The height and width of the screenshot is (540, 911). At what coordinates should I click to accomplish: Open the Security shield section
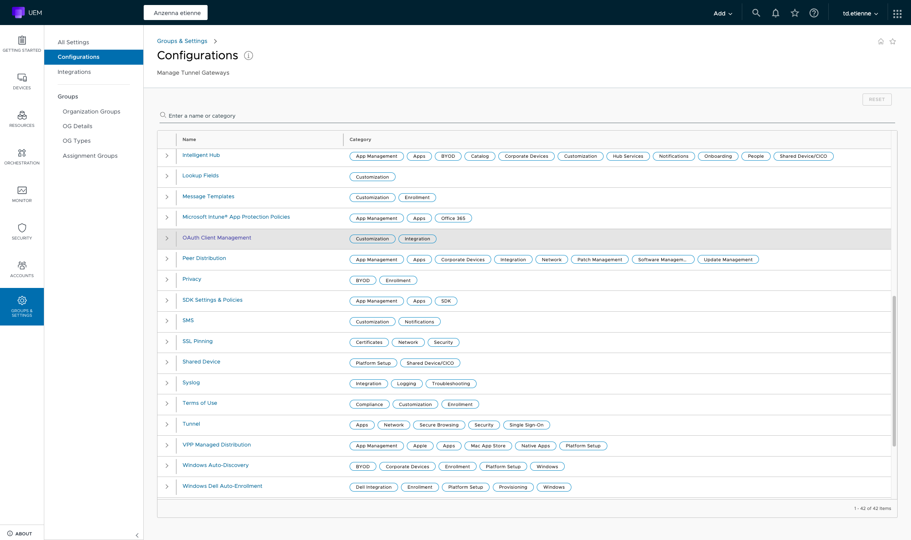tap(22, 232)
